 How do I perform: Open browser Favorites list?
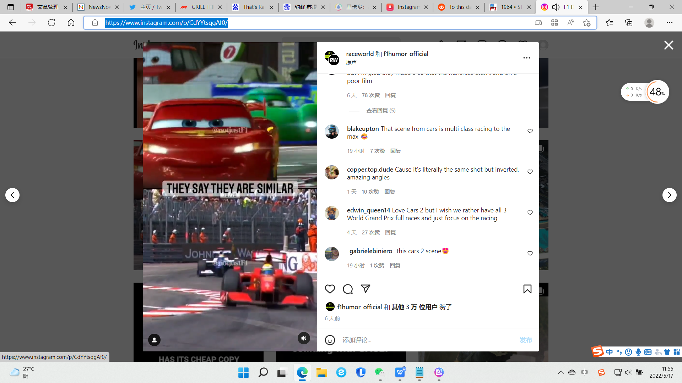[609, 23]
